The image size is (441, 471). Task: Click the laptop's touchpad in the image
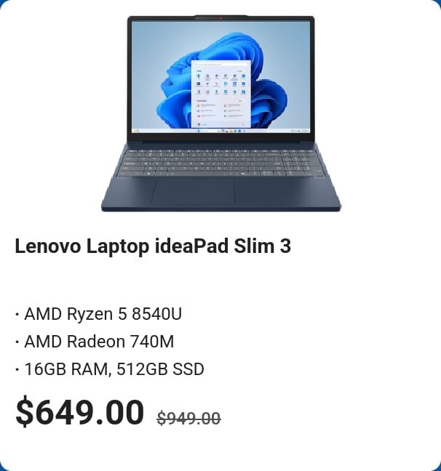click(x=194, y=192)
